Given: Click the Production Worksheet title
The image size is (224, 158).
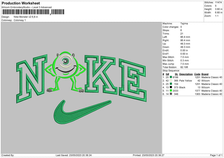Looking at the screenshot, I should tap(21, 3).
